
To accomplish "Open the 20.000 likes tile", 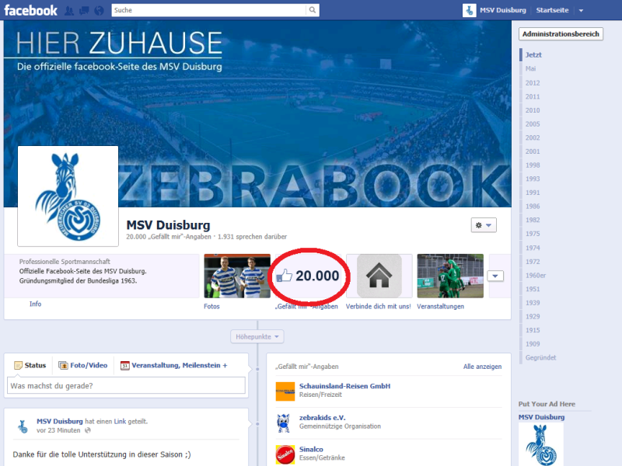I will [x=308, y=276].
